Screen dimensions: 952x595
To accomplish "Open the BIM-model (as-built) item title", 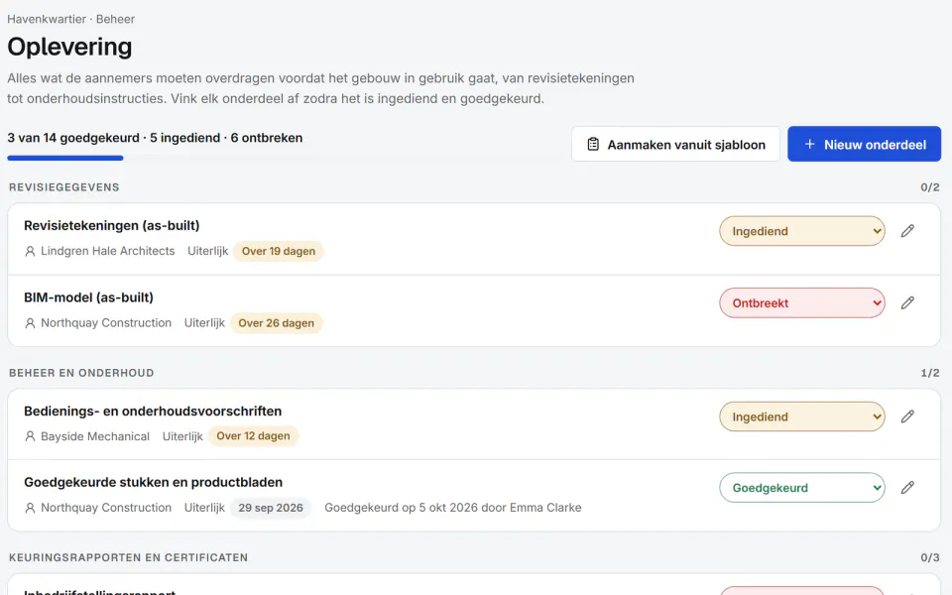I will pyautogui.click(x=88, y=297).
